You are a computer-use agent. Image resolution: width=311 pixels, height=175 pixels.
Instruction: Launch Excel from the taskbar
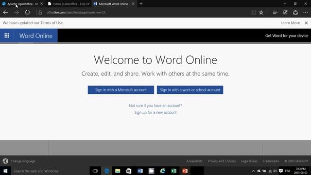[174, 171]
